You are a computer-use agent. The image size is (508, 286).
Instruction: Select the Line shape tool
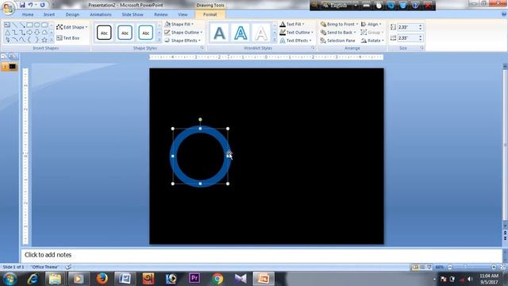pos(14,25)
